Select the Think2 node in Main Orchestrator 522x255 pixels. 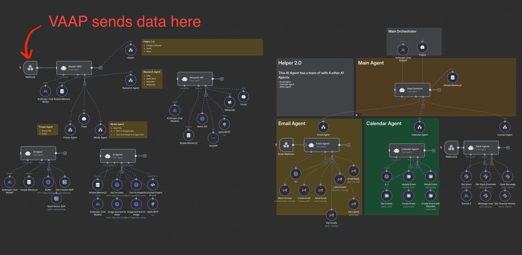[x=422, y=48]
